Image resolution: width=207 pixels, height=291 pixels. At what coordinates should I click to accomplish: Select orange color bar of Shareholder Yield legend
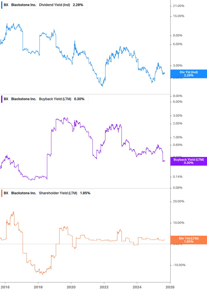2,193
